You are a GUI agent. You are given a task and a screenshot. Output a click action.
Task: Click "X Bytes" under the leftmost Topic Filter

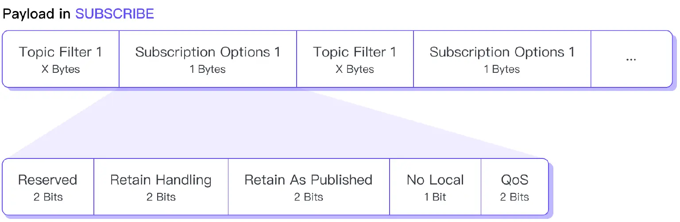pos(60,70)
